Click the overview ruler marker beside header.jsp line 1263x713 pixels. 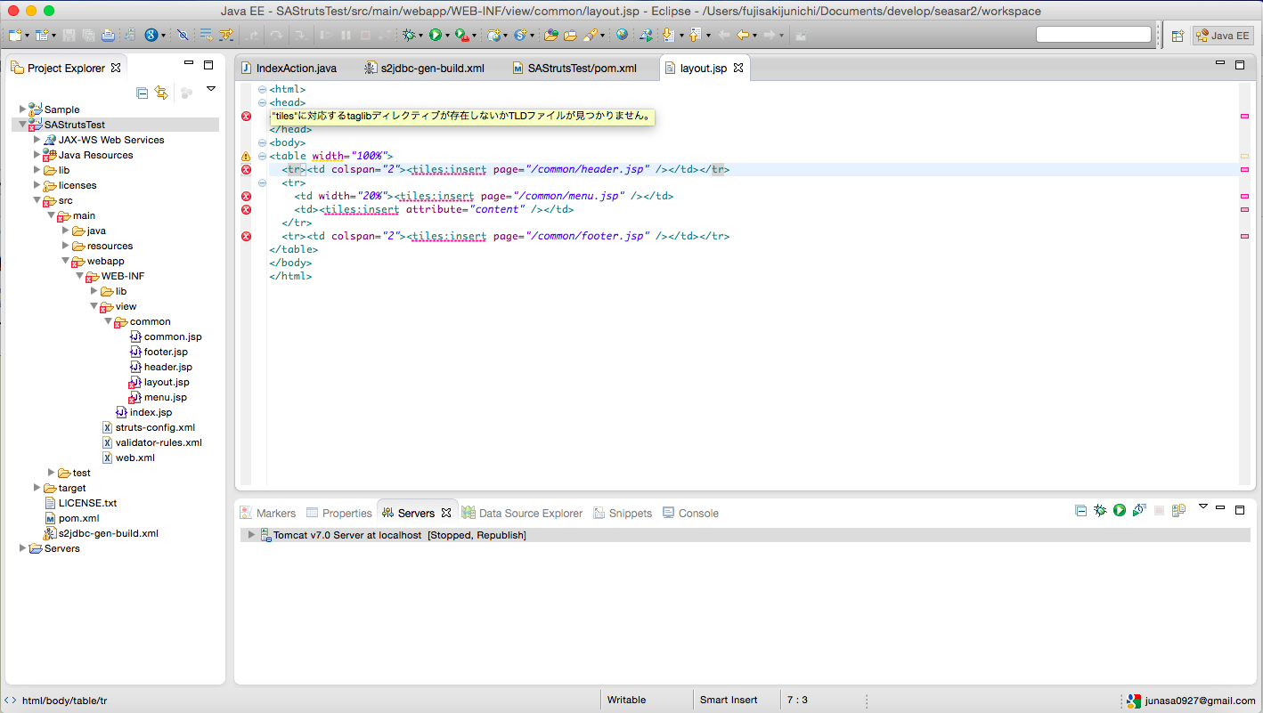click(x=1244, y=169)
